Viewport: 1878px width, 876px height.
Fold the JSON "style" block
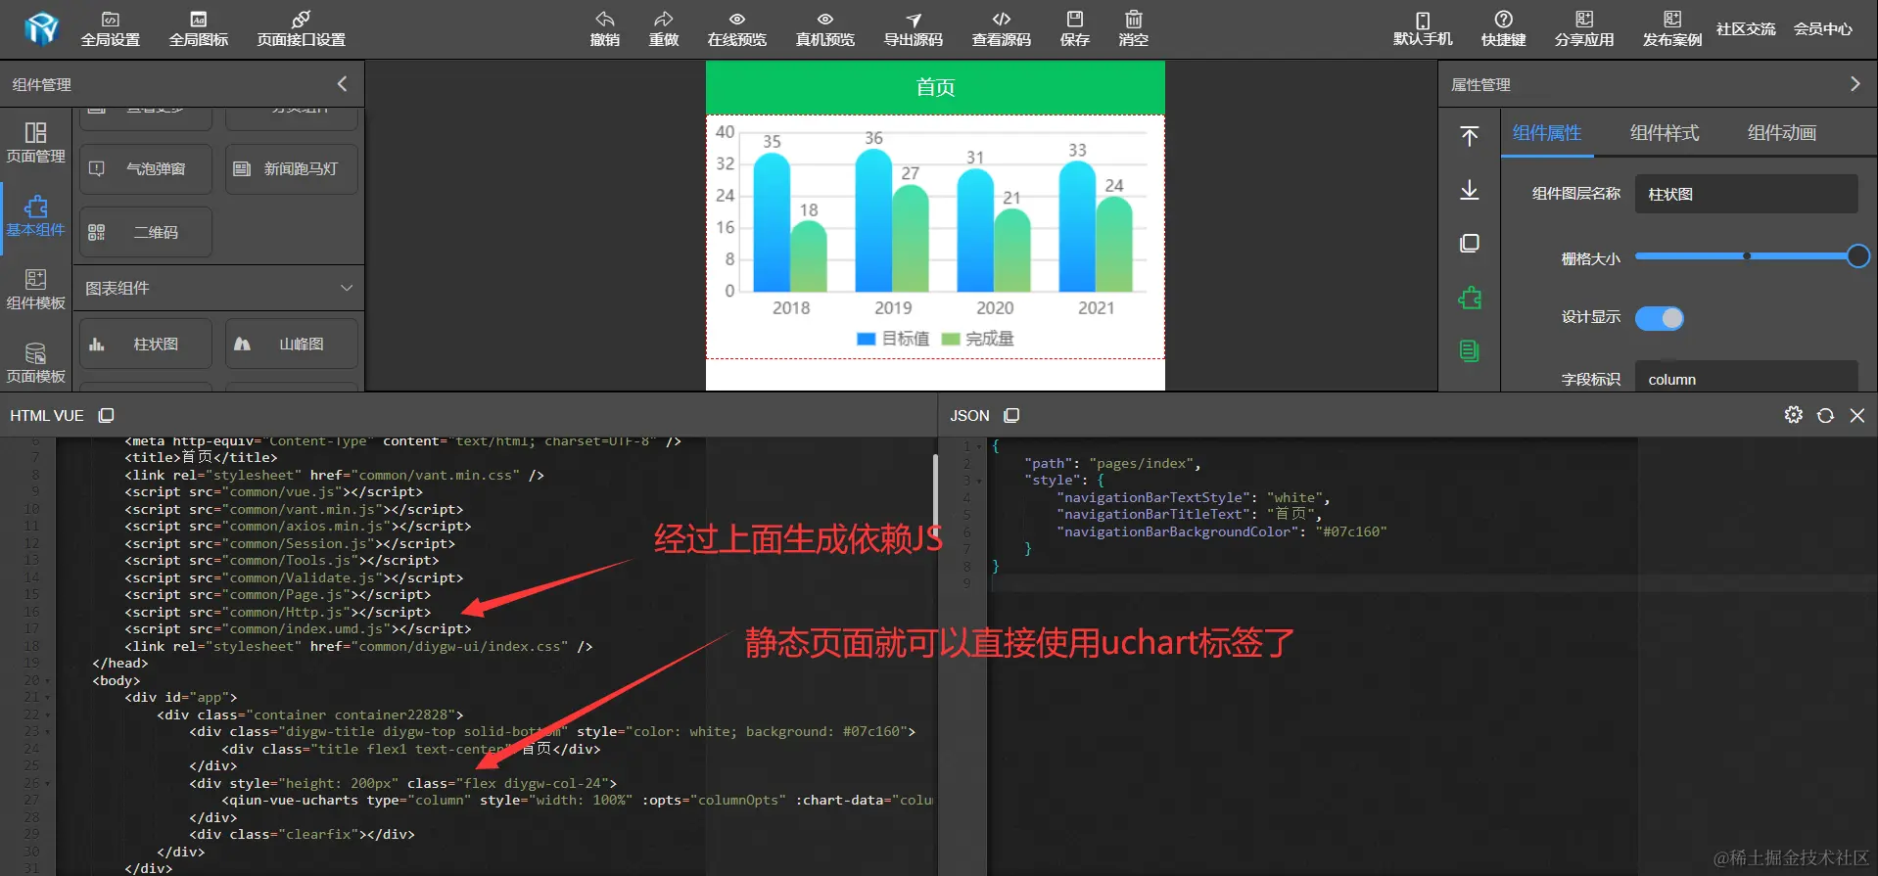click(979, 481)
